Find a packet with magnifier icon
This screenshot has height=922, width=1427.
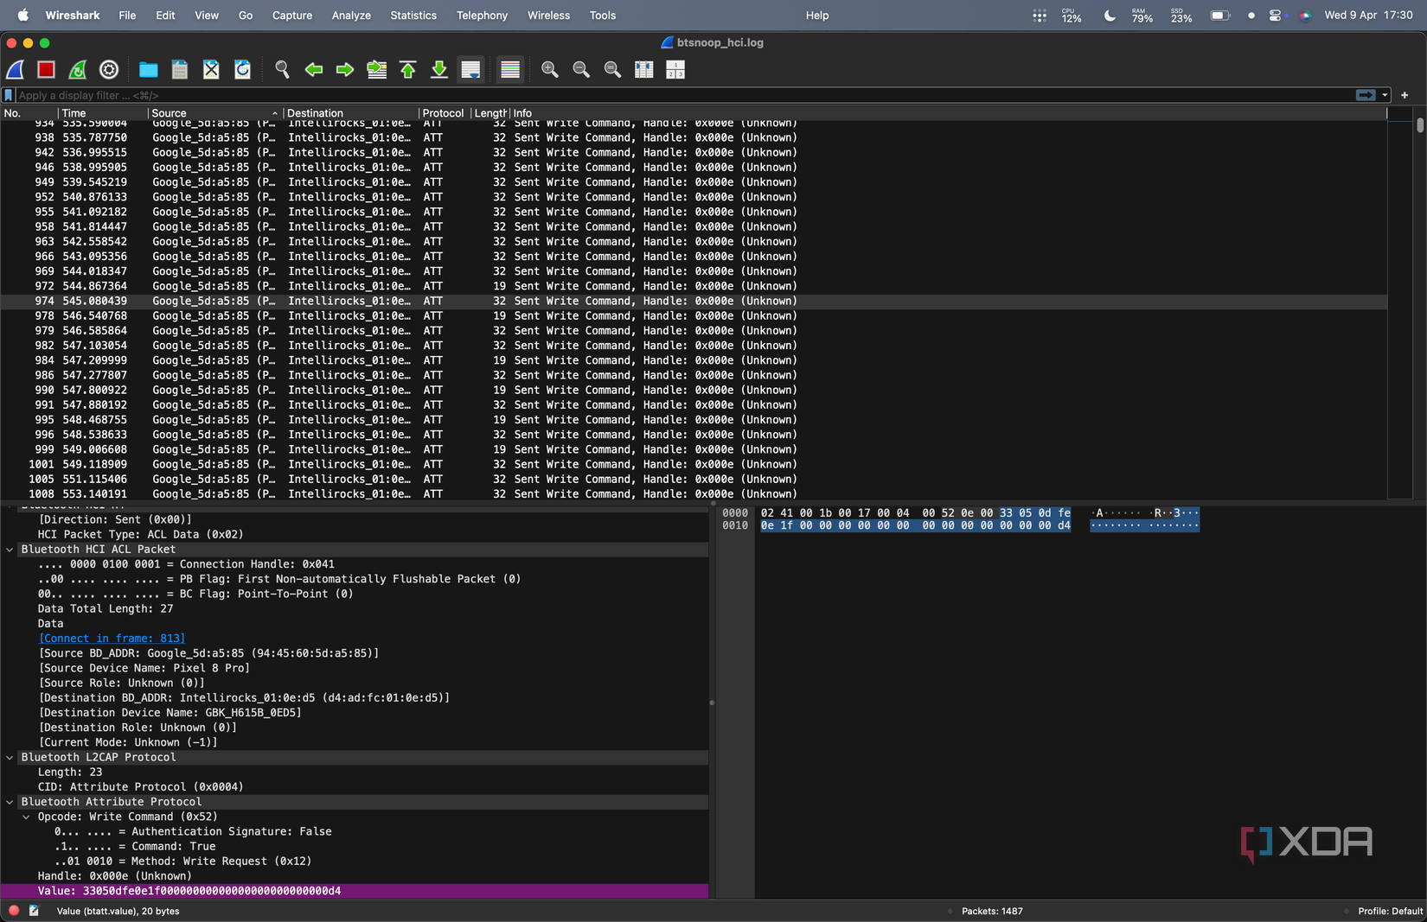tap(282, 70)
